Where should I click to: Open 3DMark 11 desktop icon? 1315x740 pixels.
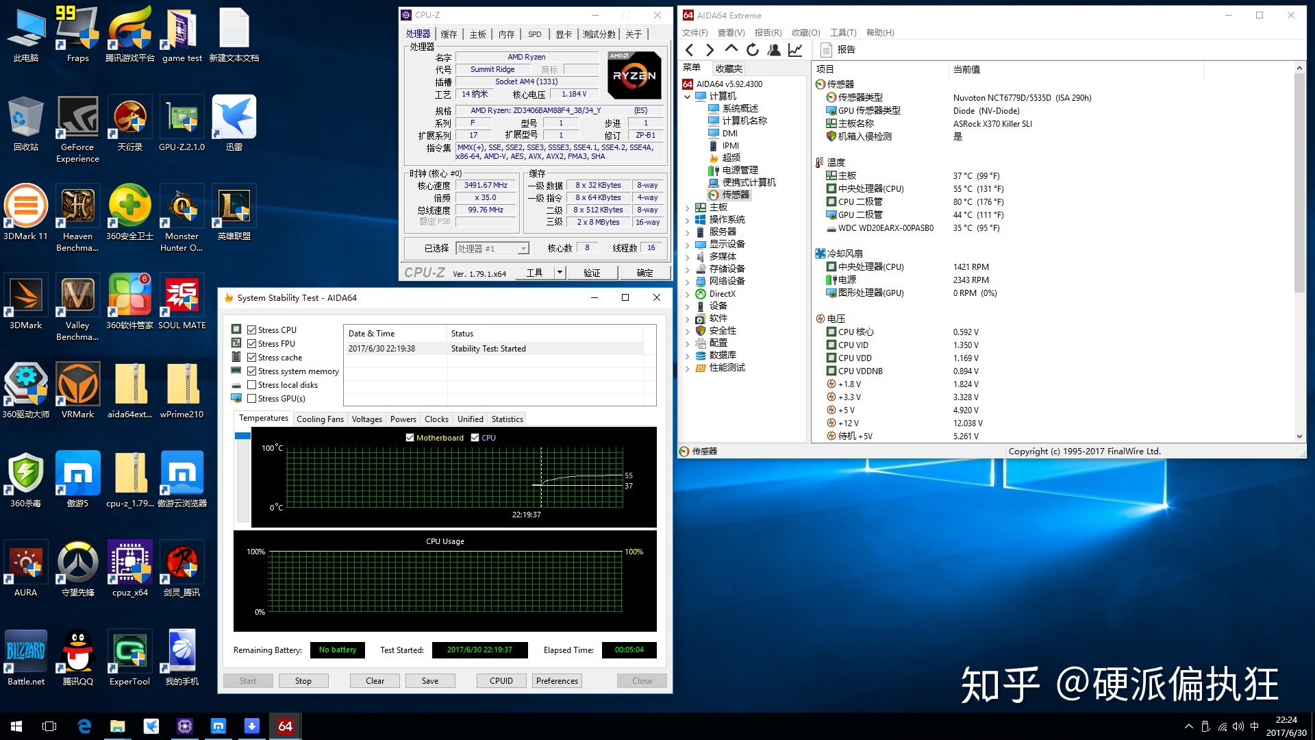coord(25,212)
